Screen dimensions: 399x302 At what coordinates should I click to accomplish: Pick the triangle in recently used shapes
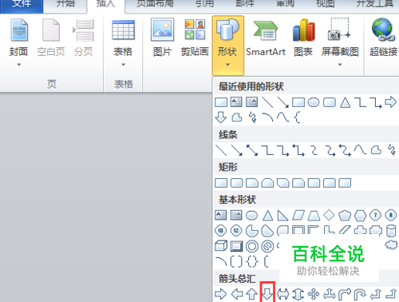pos(345,102)
